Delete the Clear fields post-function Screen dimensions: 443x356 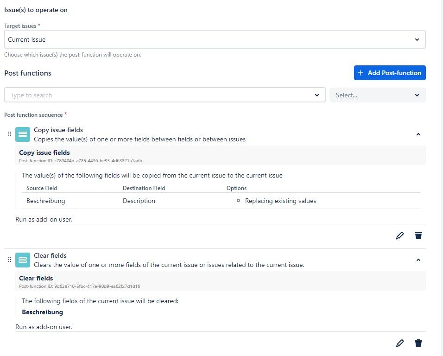[418, 343]
